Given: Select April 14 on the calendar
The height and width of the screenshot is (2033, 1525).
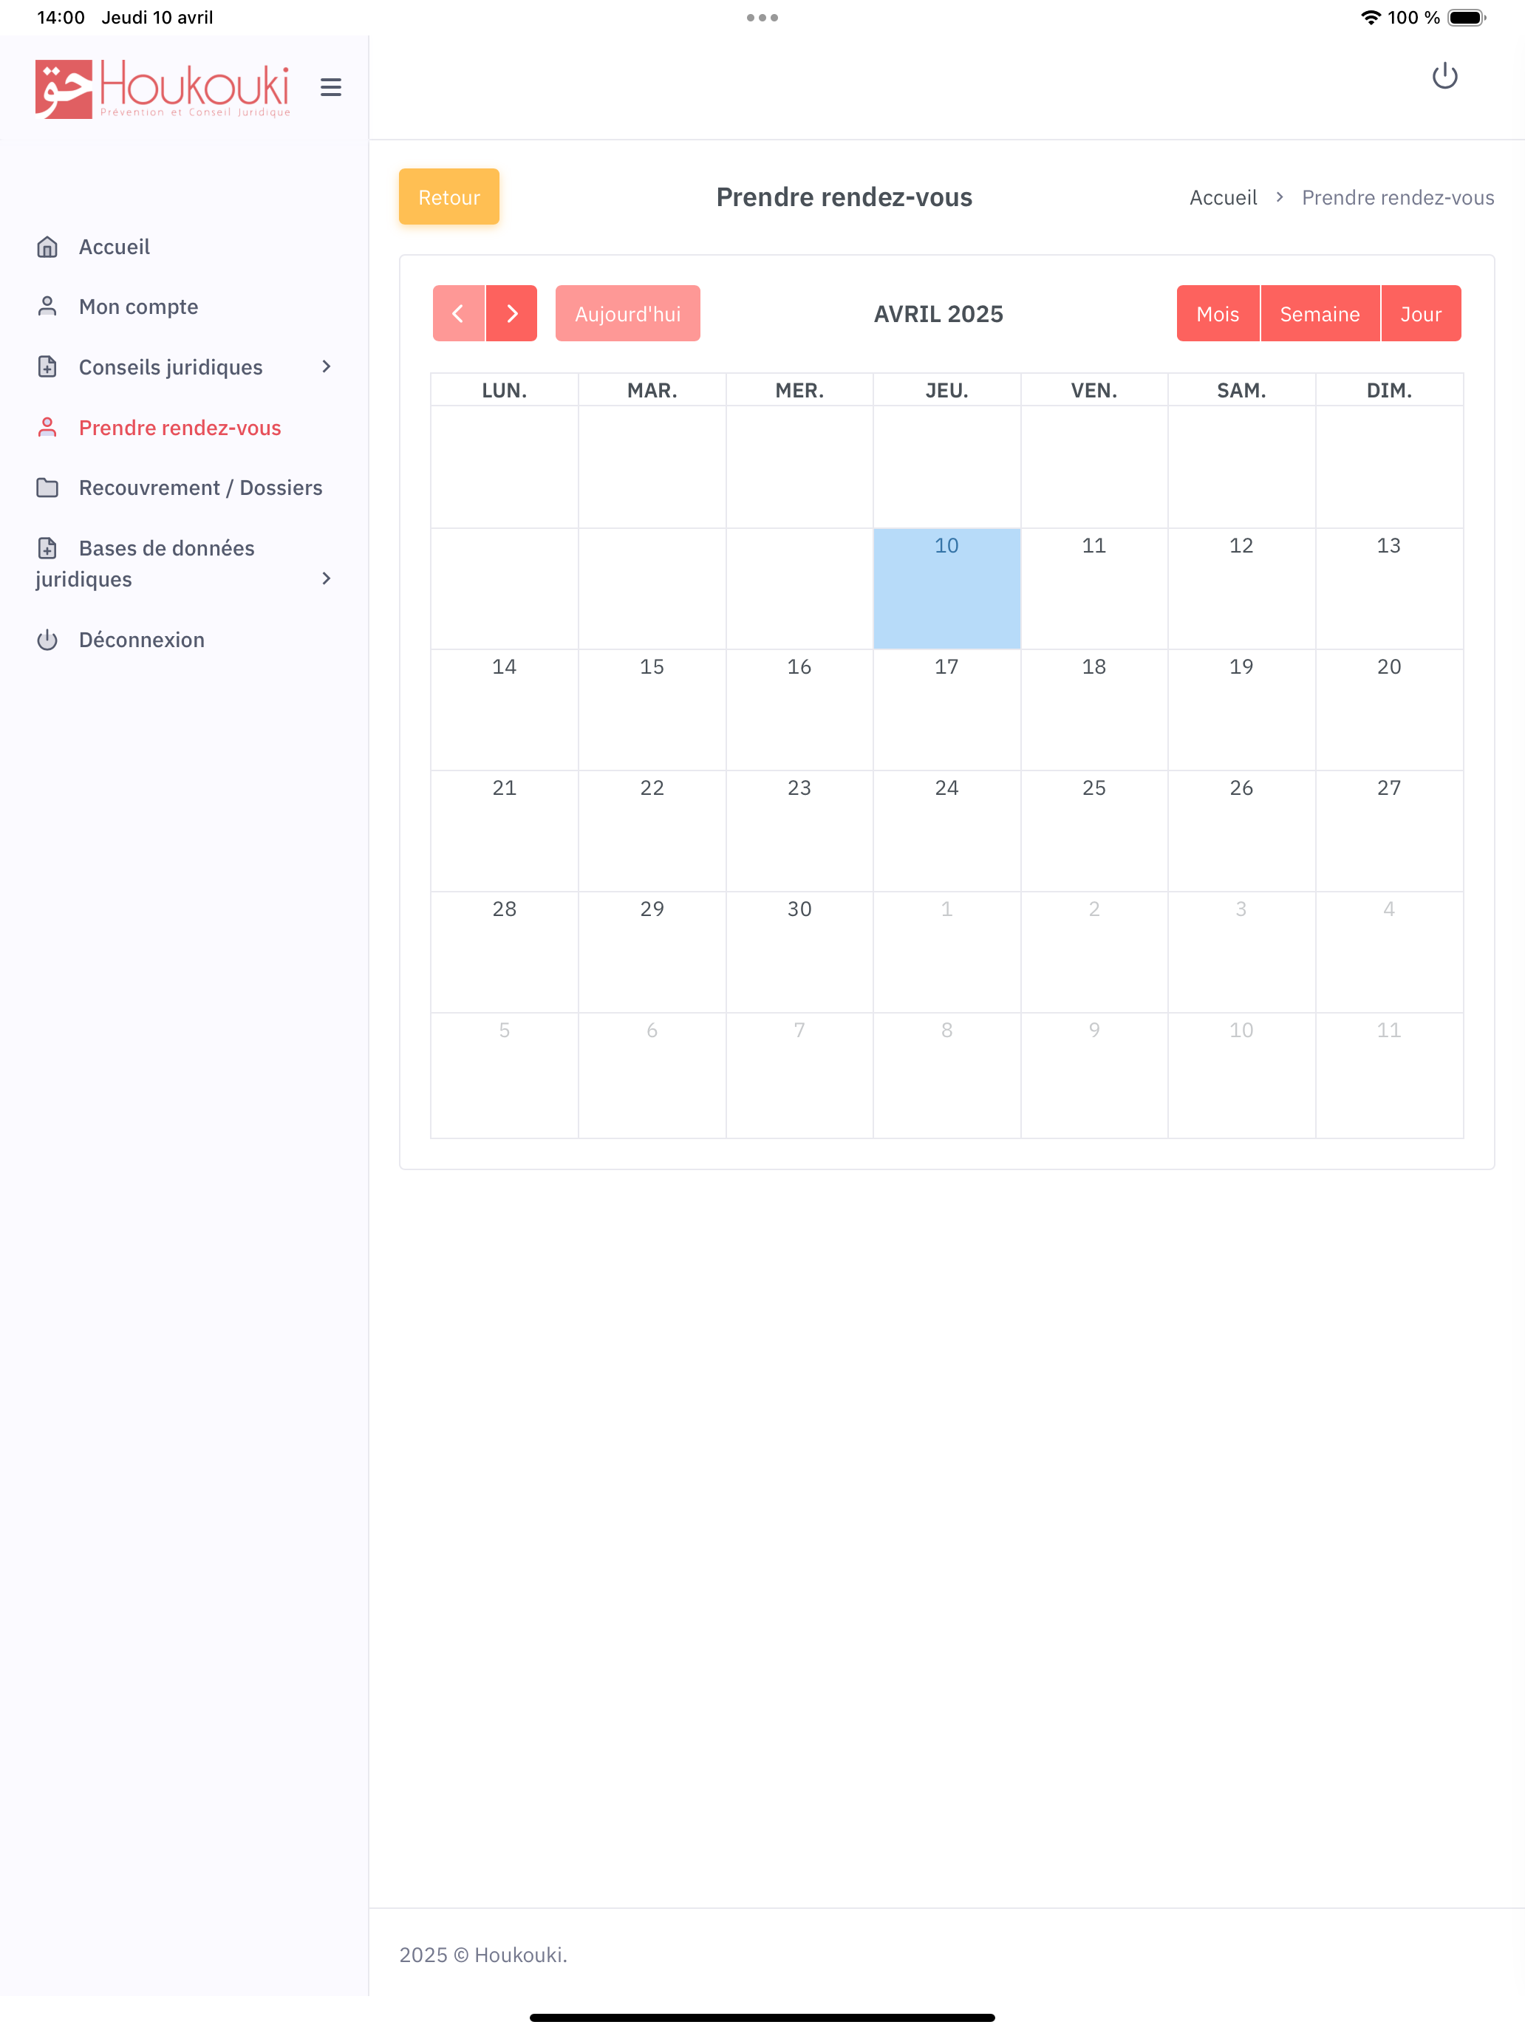Looking at the screenshot, I should 505,709.
